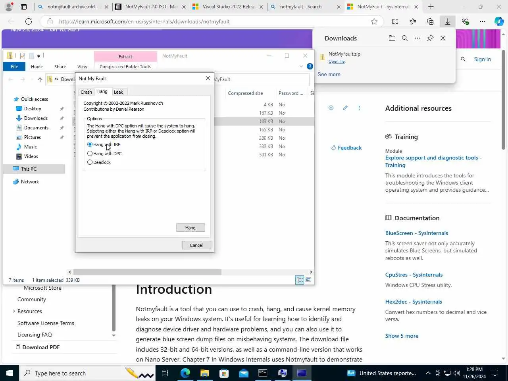Click Sign in on the Microsoft Learn page
The height and width of the screenshot is (381, 508).
(x=482, y=59)
